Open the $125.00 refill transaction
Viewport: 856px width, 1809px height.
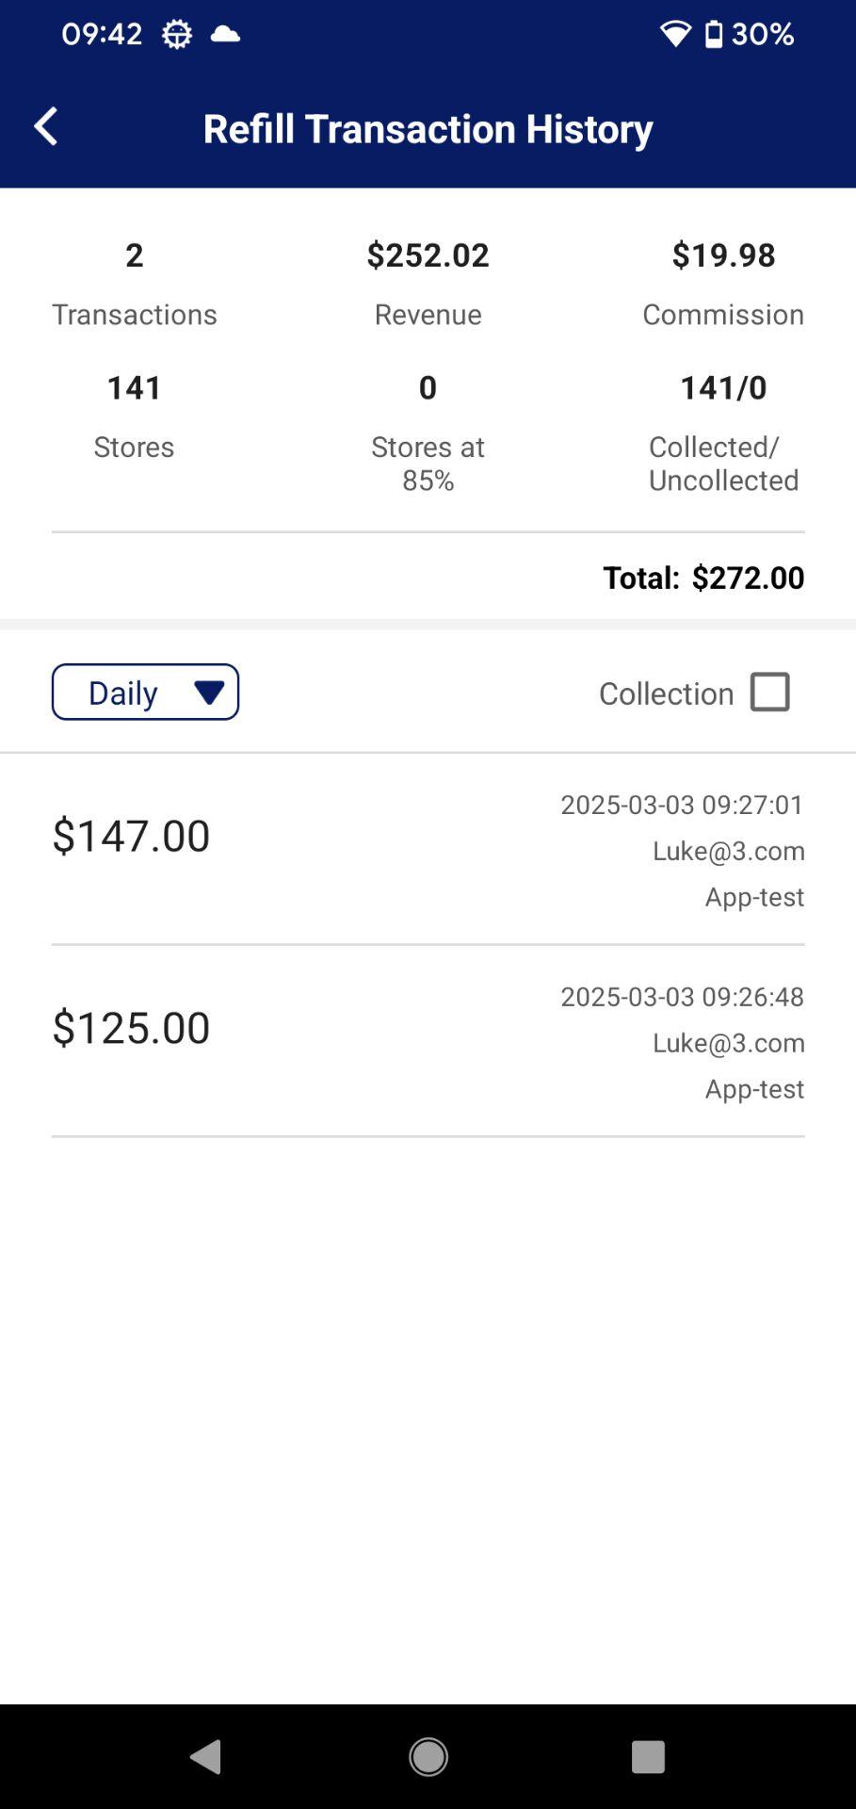pyautogui.click(x=428, y=1041)
